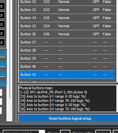The width and height of the screenshot is (118, 133).
Task: Click Normal mode cell in Button 34 row
Action: tap(64, 18)
